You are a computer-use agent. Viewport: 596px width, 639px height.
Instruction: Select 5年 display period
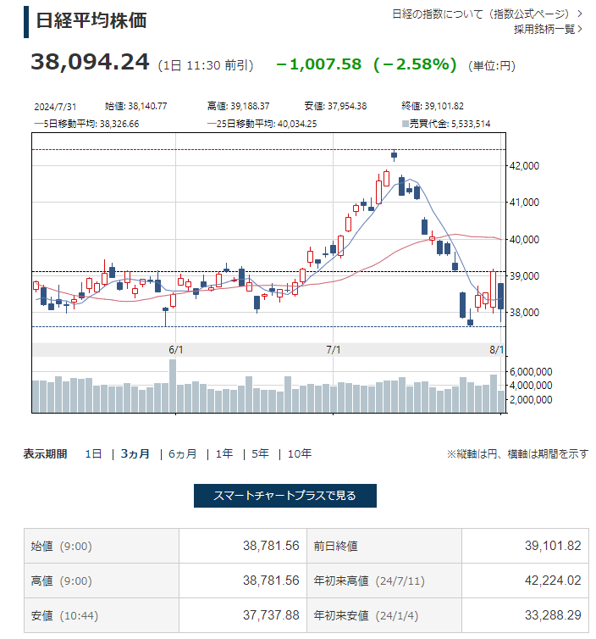[260, 453]
